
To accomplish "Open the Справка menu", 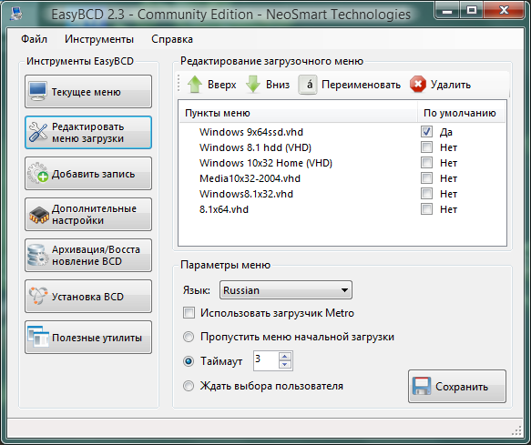I will [x=172, y=39].
